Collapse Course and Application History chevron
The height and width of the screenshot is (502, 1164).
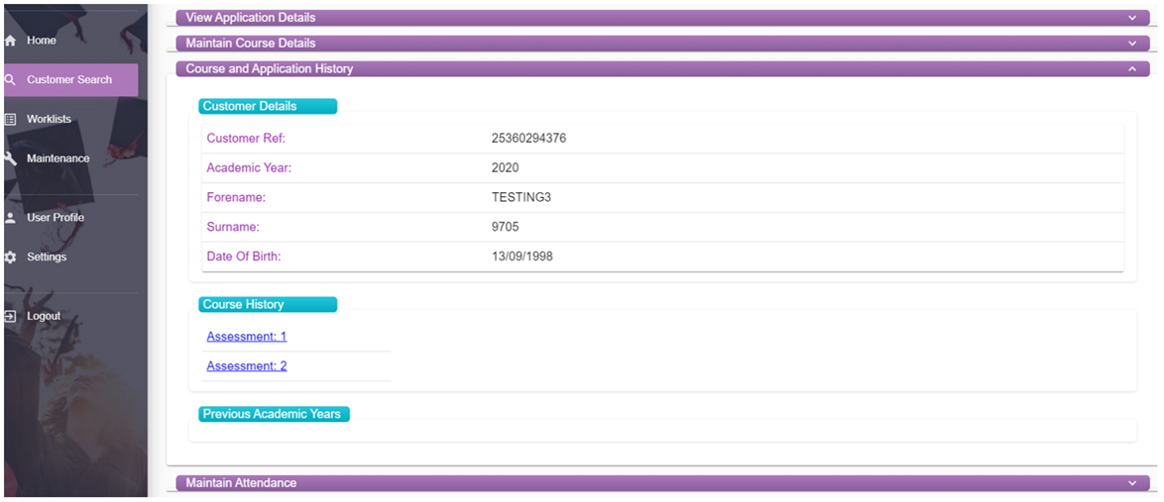click(x=1132, y=69)
